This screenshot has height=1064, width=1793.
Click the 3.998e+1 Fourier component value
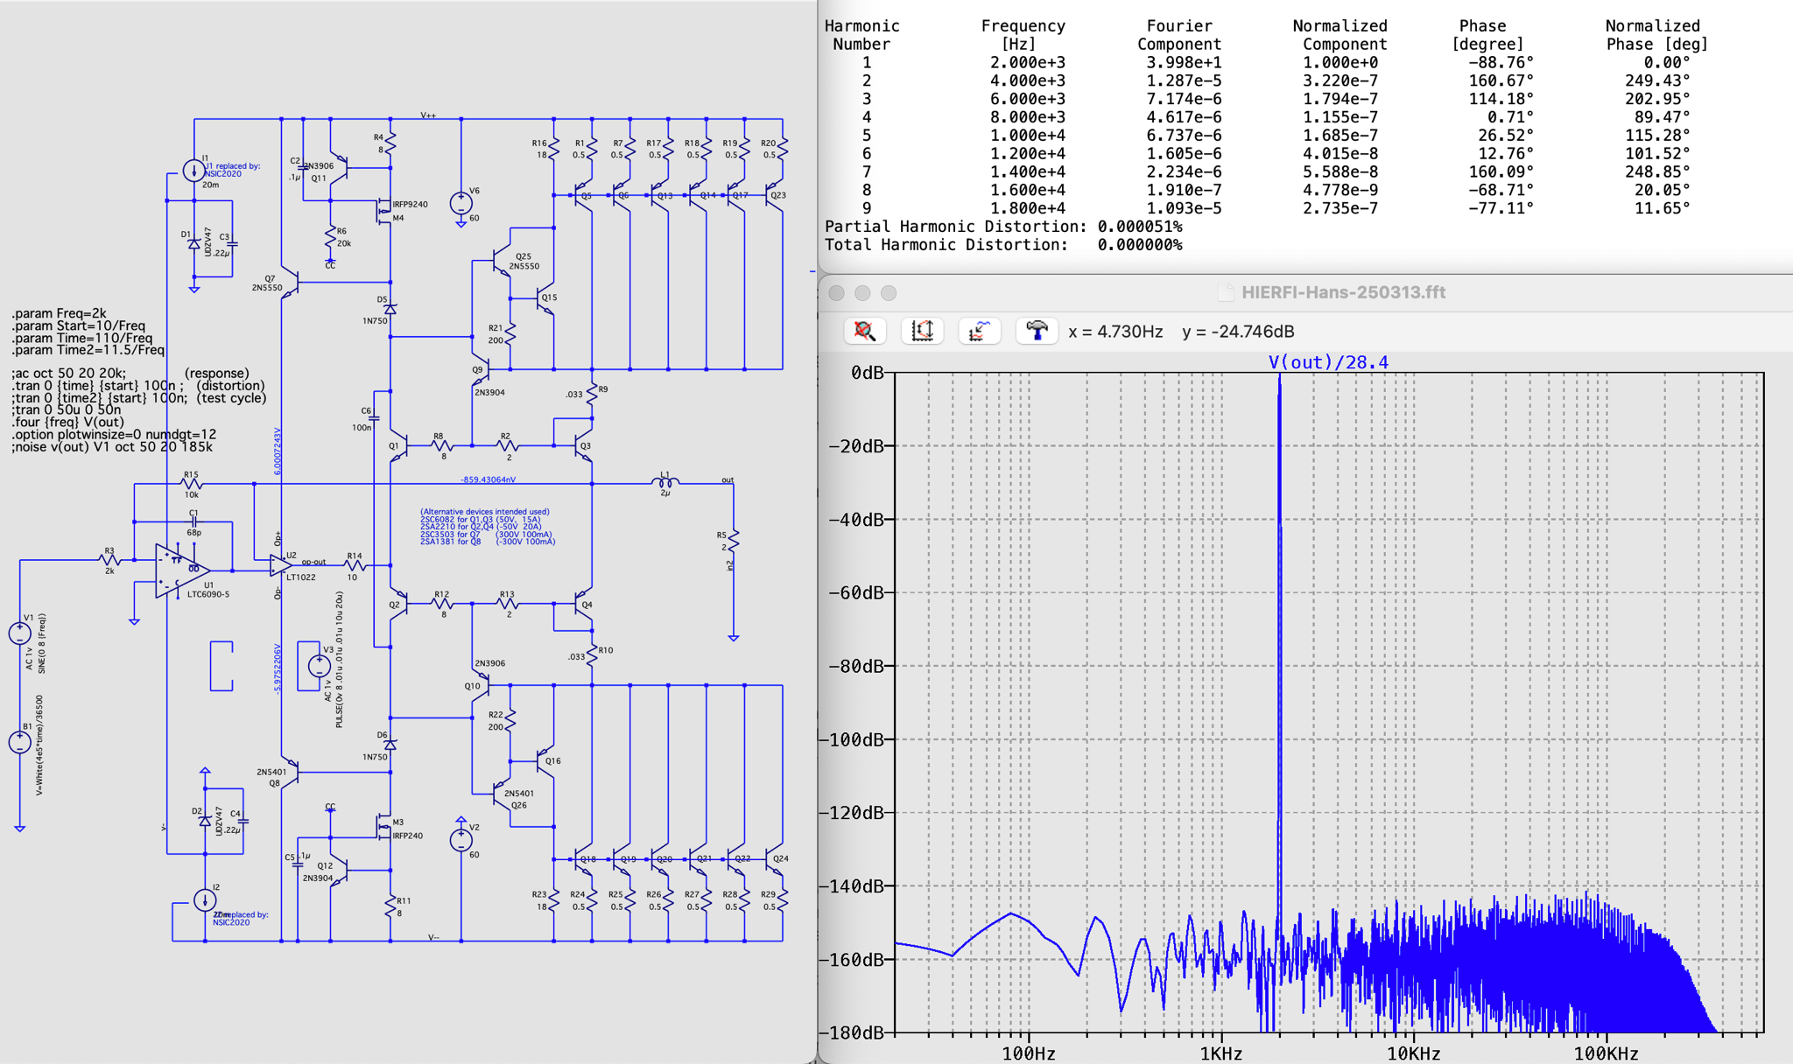point(1184,62)
